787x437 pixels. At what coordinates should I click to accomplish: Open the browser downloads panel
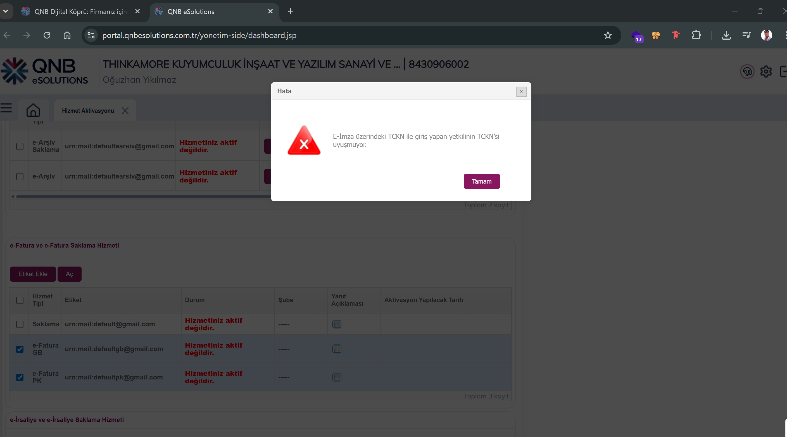tap(726, 35)
